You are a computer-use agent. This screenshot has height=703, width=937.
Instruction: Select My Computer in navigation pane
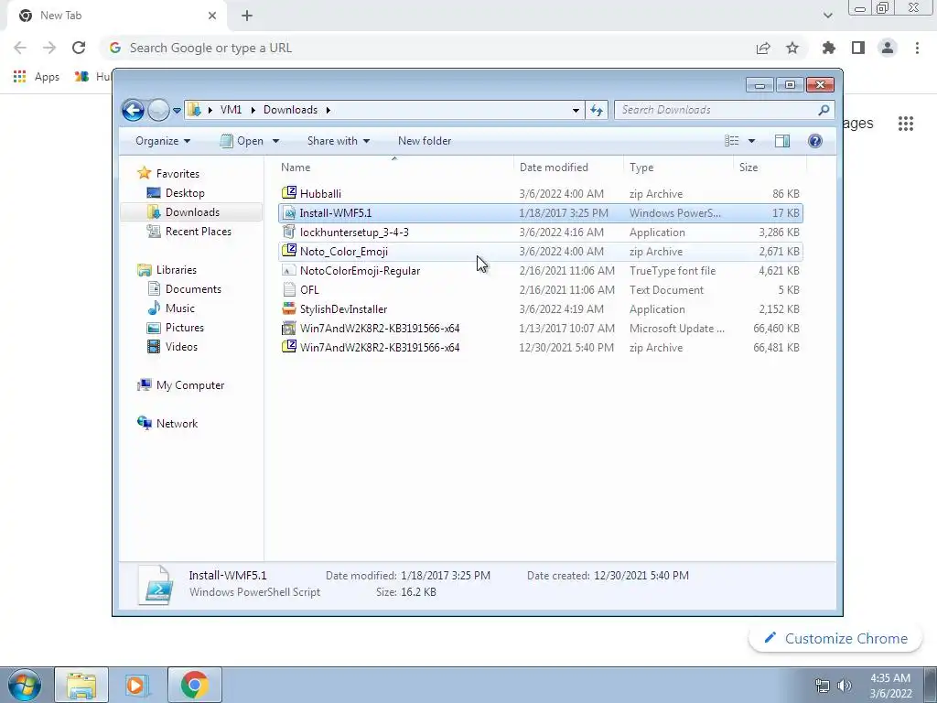point(190,385)
